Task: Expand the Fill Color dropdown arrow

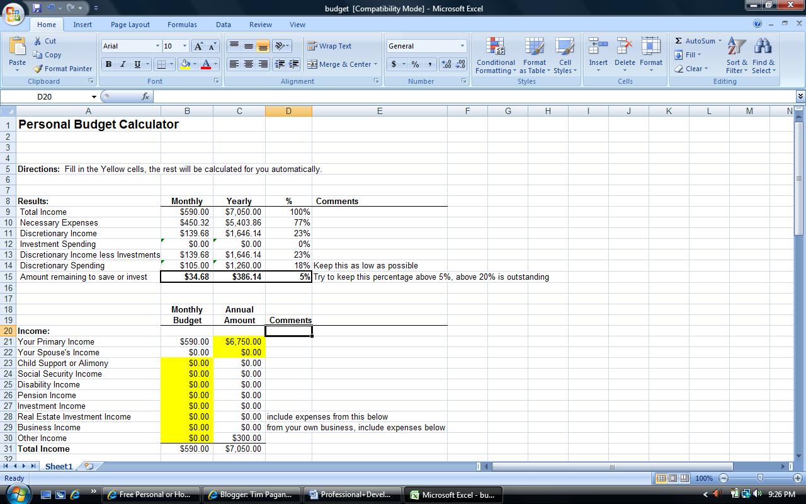Action: [x=195, y=65]
